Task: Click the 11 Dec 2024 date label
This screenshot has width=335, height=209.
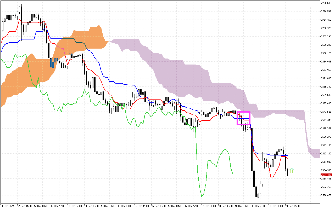Action: [7, 206]
